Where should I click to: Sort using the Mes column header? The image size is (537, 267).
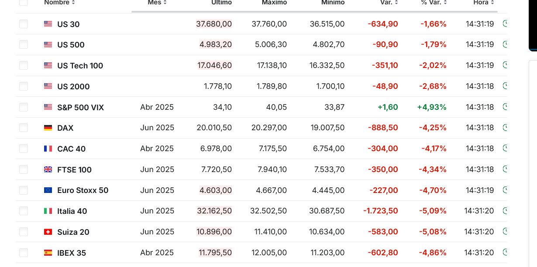[158, 2]
